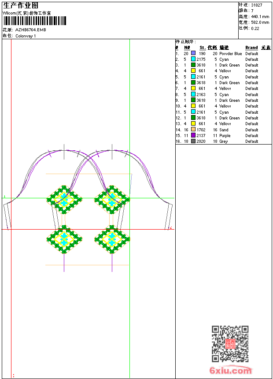Click the Brand column header
The height and width of the screenshot is (379, 273).
[251, 48]
